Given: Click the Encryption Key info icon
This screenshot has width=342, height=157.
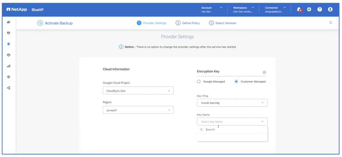Looking at the screenshot, I should 264,72.
